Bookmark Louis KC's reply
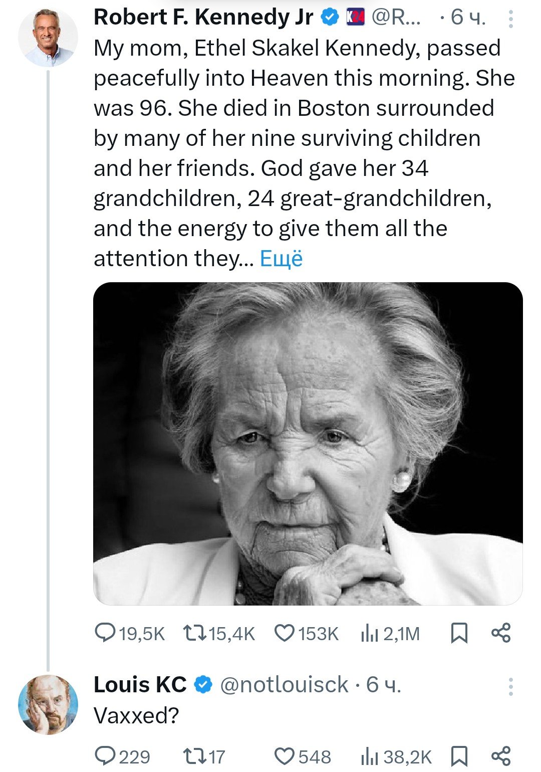The height and width of the screenshot is (772, 541). pos(459,756)
